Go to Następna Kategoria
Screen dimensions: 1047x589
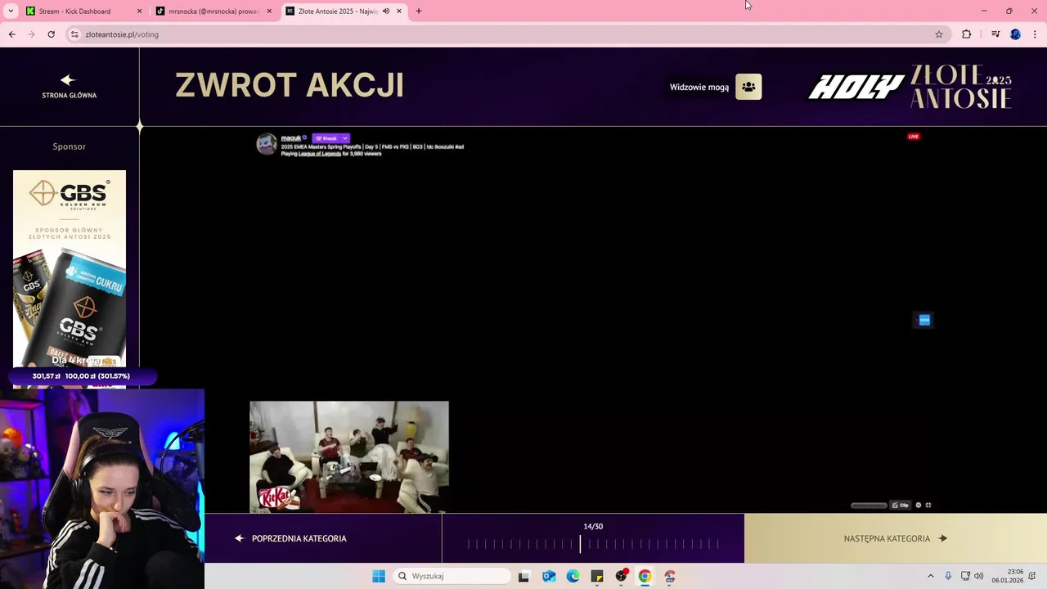click(896, 538)
